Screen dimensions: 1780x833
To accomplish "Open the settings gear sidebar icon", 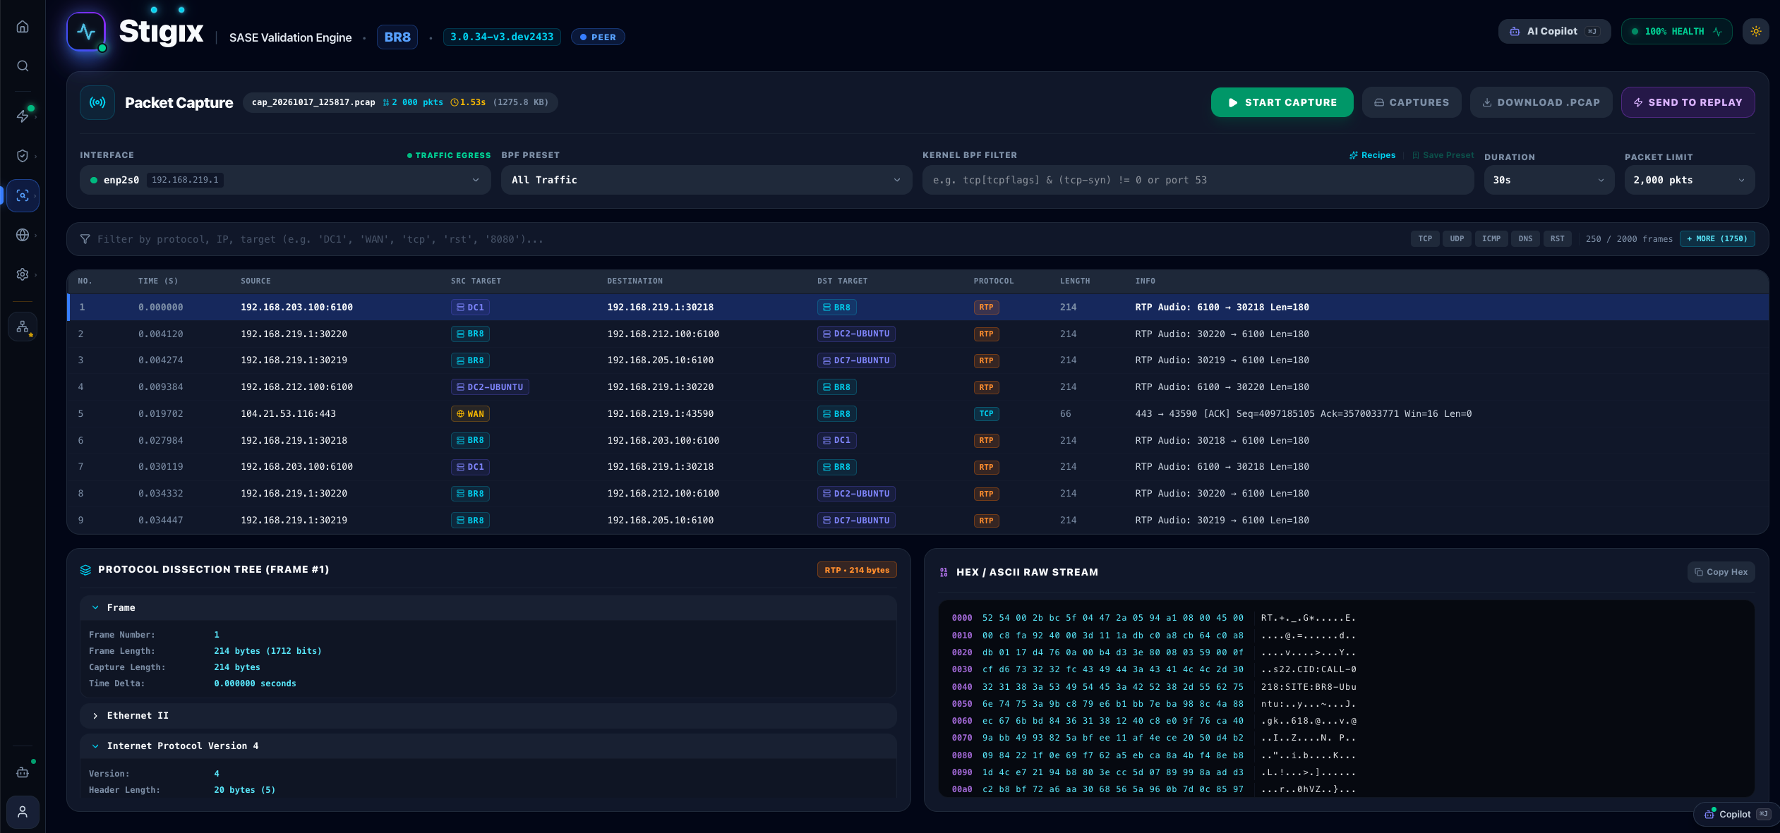I will [x=23, y=274].
